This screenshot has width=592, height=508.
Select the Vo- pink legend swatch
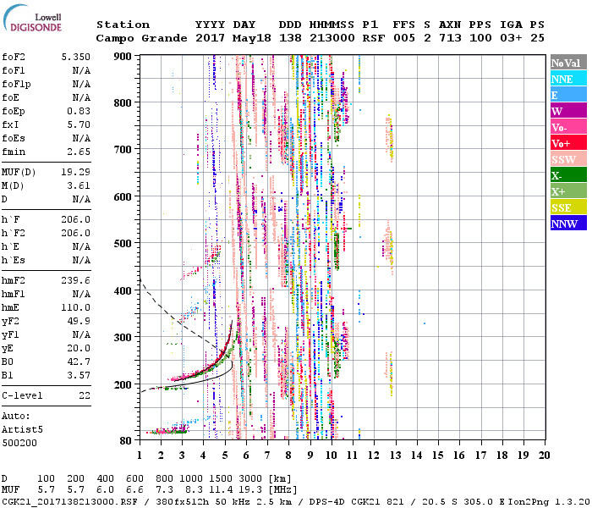click(568, 127)
